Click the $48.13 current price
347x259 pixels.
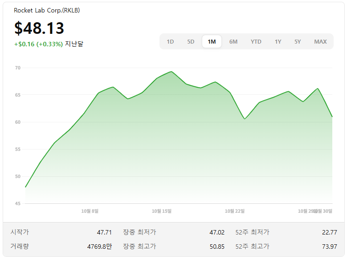click(x=39, y=28)
